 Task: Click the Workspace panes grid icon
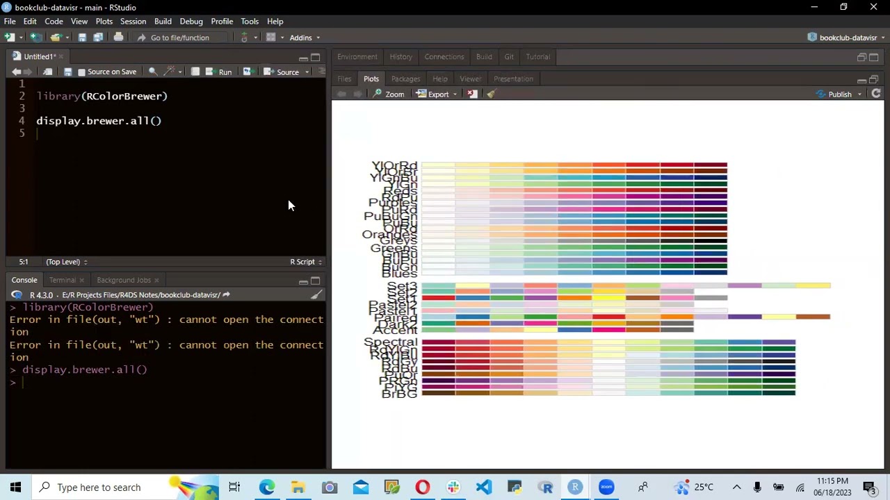(x=271, y=37)
